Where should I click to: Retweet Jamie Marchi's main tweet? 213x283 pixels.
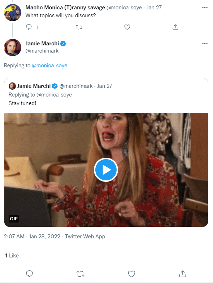(x=81, y=274)
